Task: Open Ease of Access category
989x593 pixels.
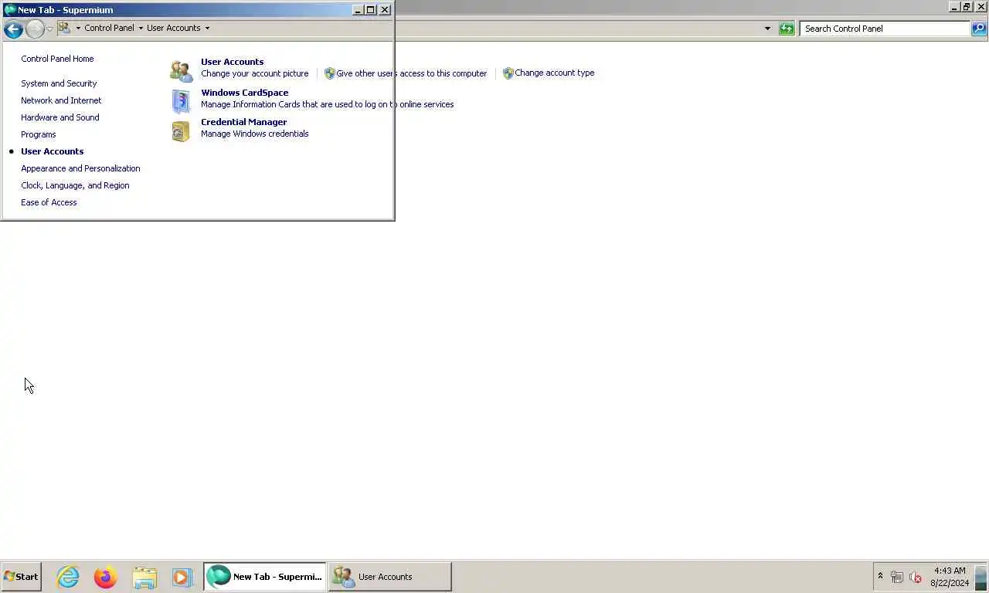Action: [x=49, y=202]
